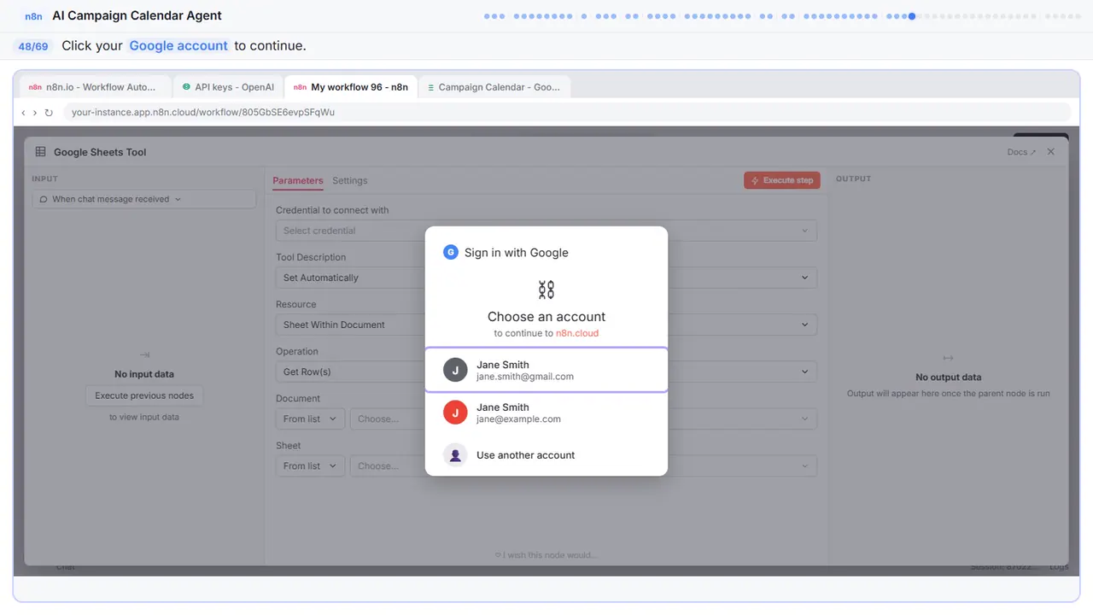The height and width of the screenshot is (615, 1093).
Task: Switch to the Parameters tab
Action: click(298, 180)
